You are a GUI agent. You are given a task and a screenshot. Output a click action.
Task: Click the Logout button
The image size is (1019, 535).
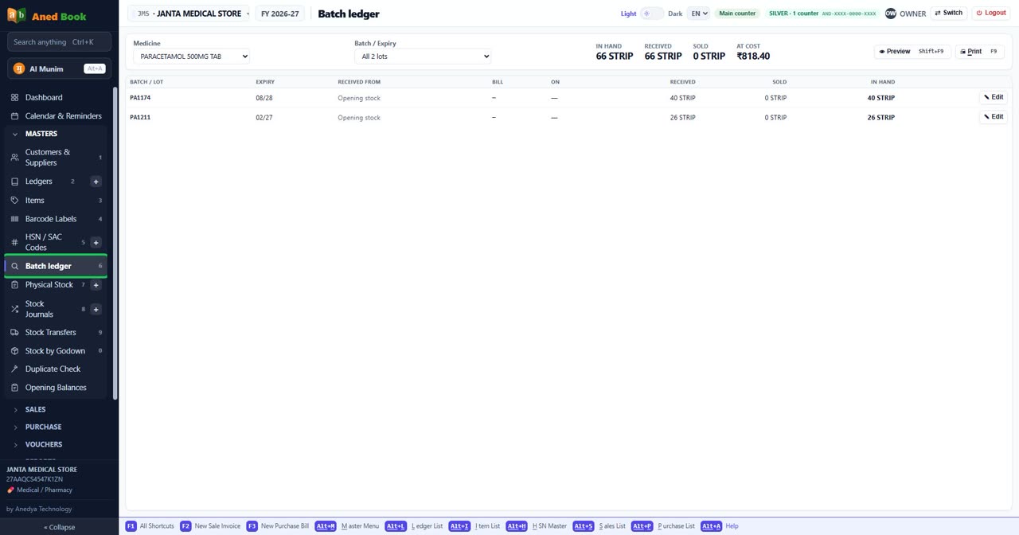[991, 13]
